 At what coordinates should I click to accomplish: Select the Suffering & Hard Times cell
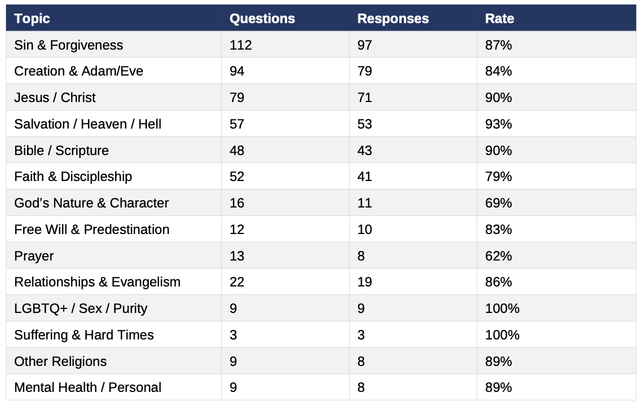[x=114, y=334]
